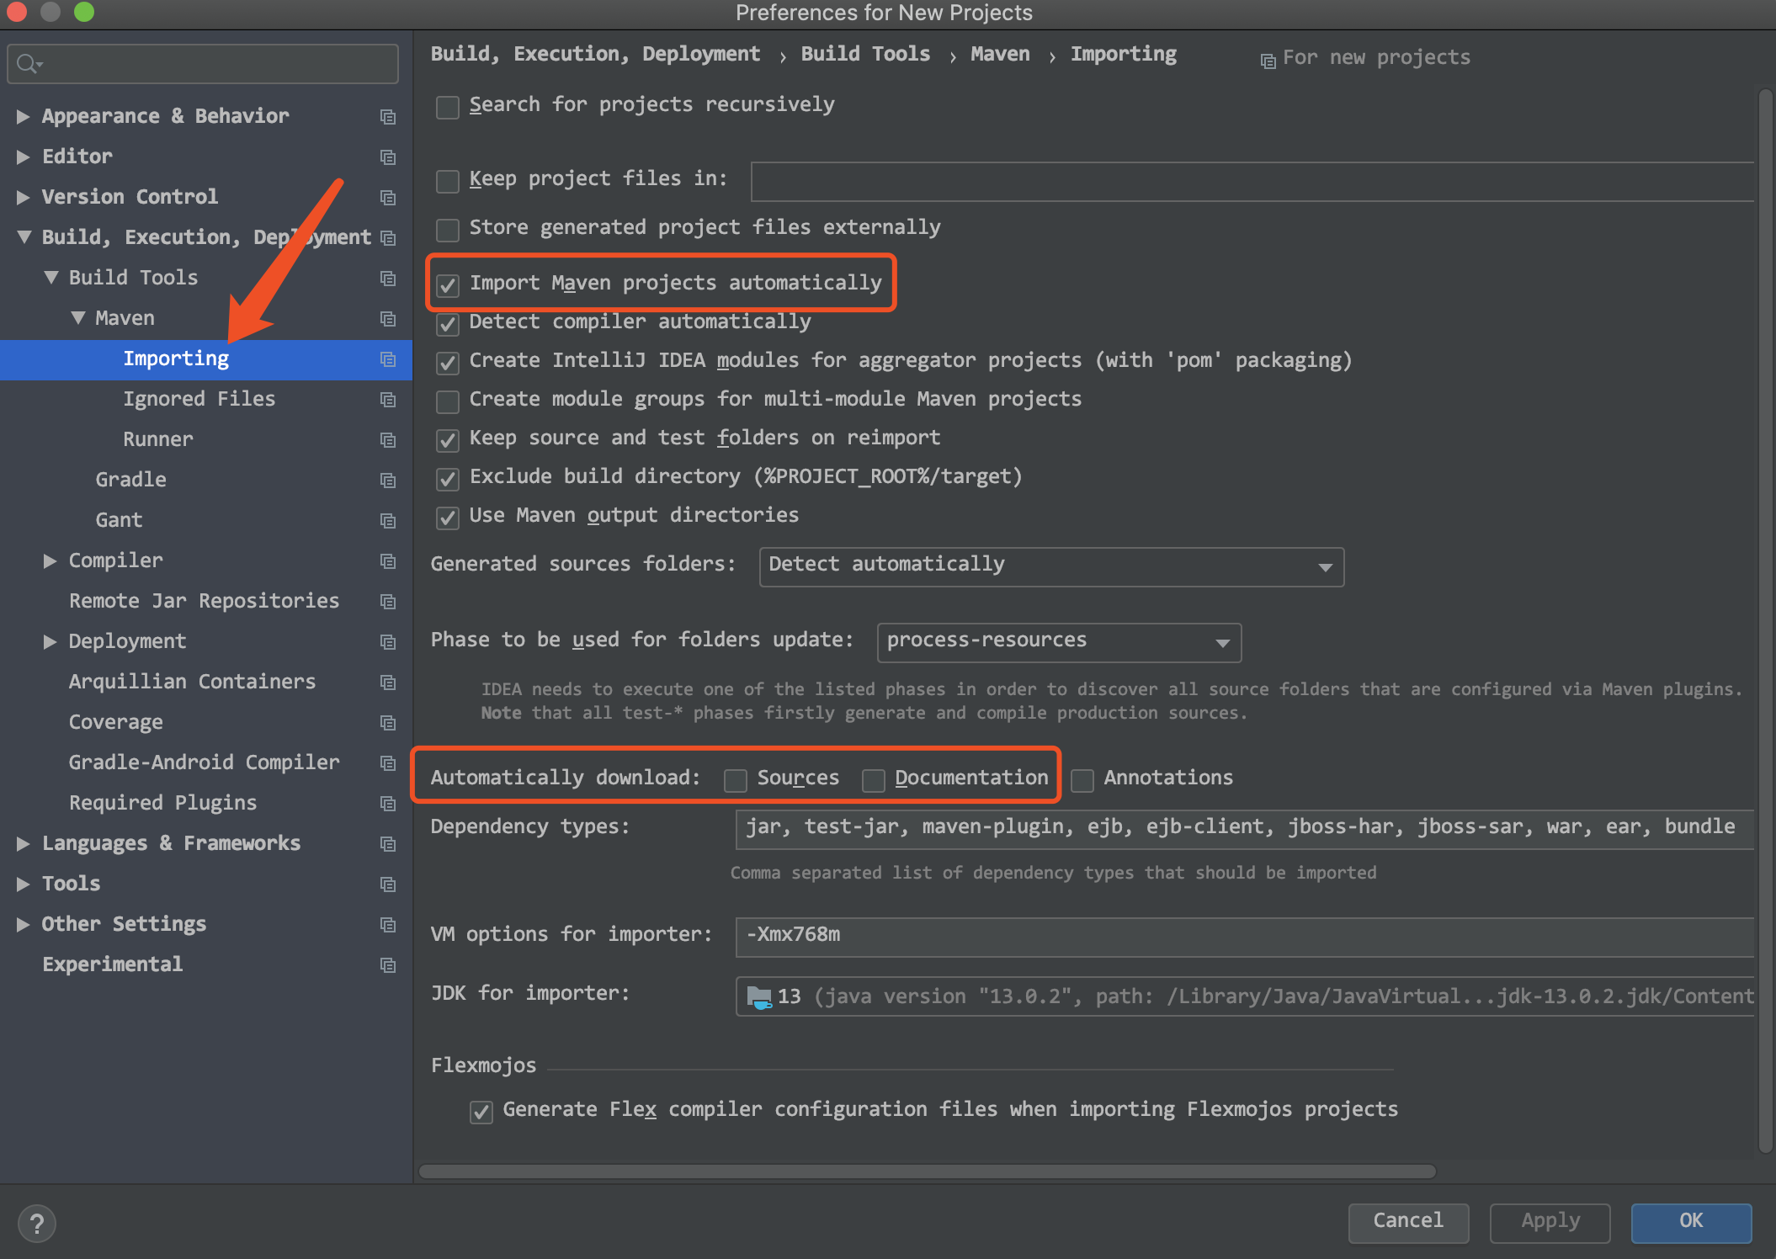Viewport: 1776px width, 1259px height.
Task: Enable Search for projects recursively
Action: click(448, 107)
